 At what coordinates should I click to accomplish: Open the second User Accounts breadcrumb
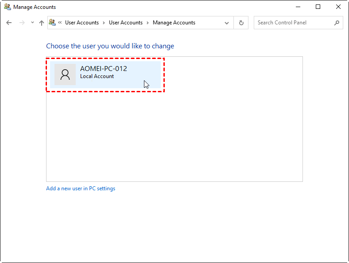(x=126, y=23)
